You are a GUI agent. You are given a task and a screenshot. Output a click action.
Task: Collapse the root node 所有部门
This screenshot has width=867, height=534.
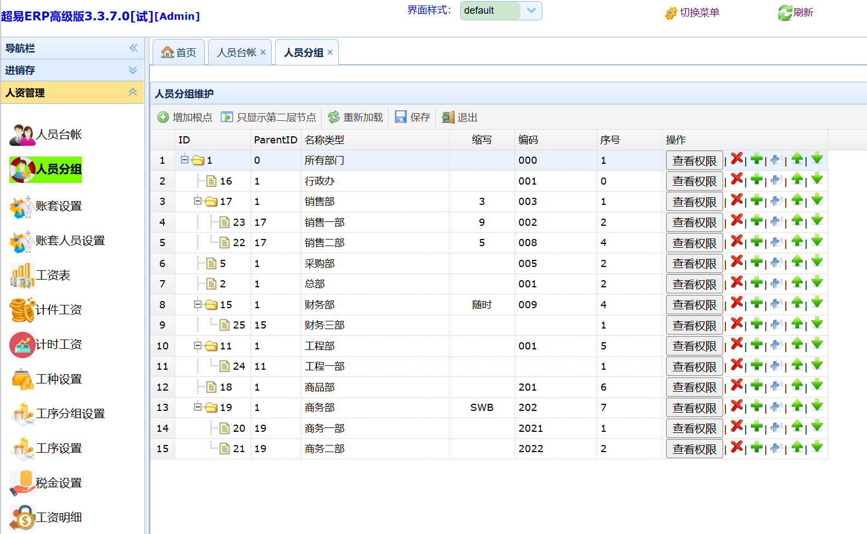coord(184,160)
